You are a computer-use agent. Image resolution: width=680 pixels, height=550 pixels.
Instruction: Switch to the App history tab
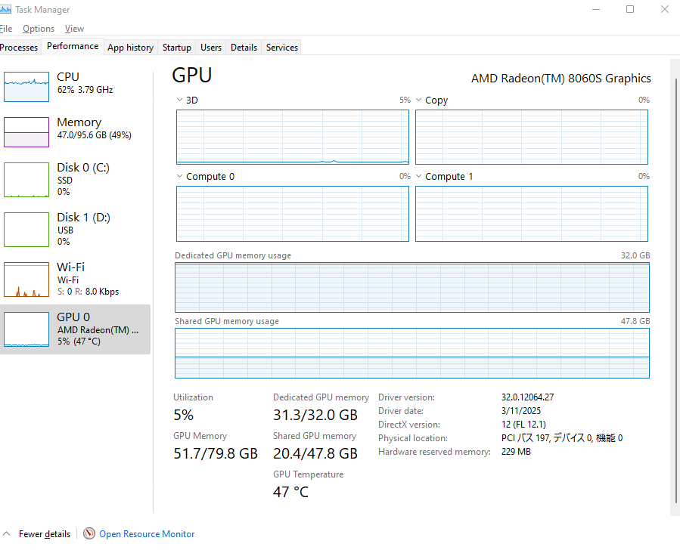(x=131, y=47)
